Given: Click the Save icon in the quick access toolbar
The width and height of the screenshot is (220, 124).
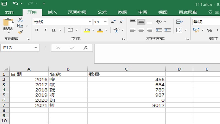Looking at the screenshot, I should (x=5, y=4).
